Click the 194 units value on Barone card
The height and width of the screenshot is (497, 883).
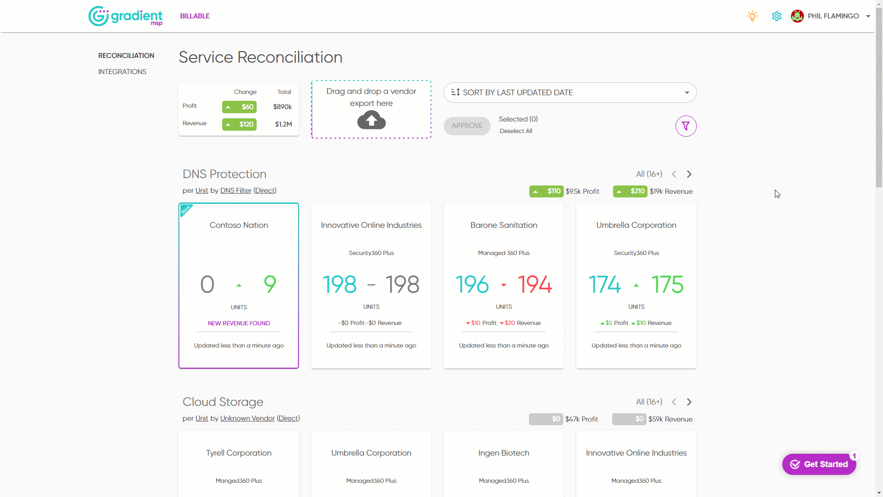click(535, 285)
